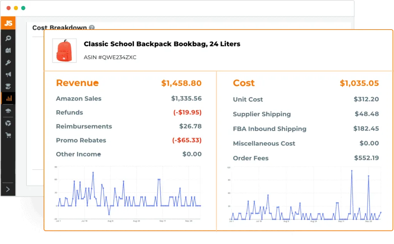Select the Keyword Scout key icon

[8, 63]
